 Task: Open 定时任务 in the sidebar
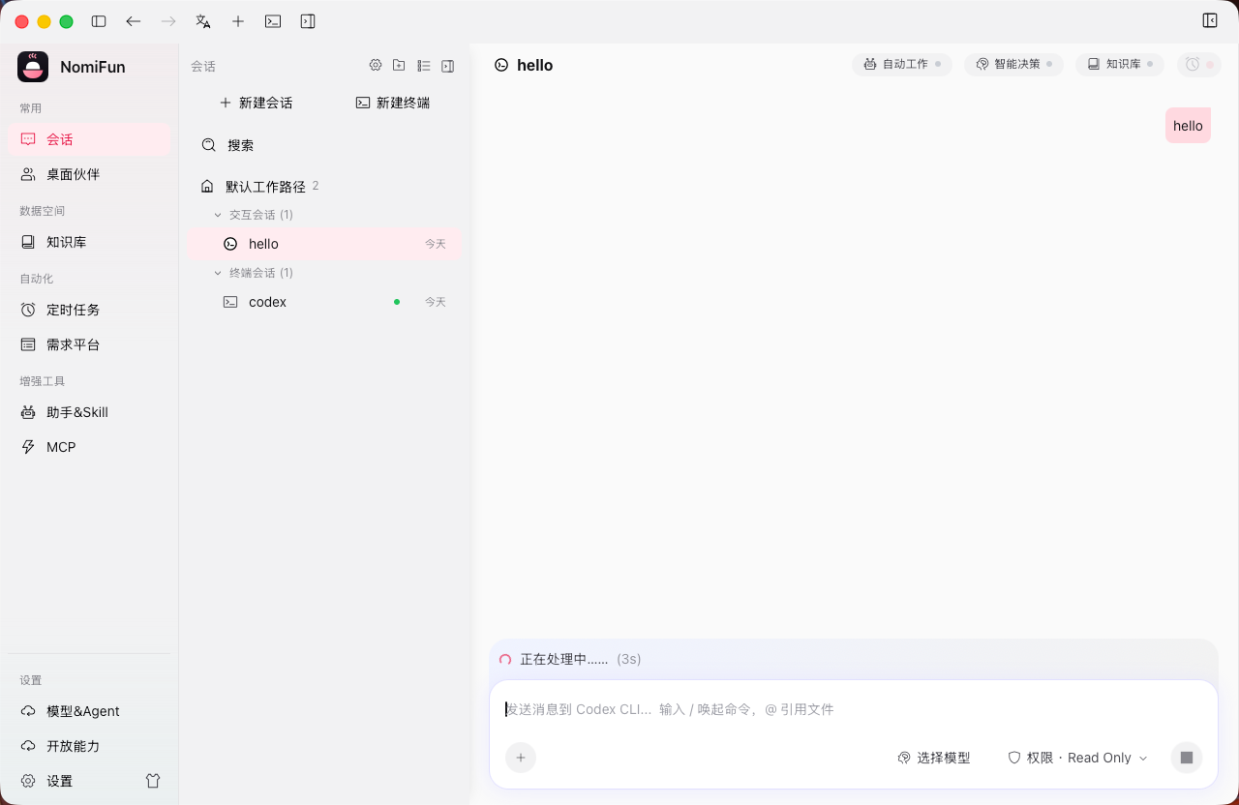tap(89, 310)
